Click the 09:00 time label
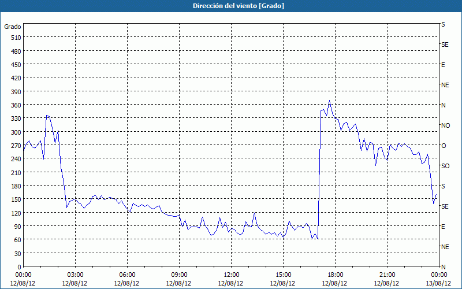The width and height of the screenshot is (462, 289). coord(179,275)
